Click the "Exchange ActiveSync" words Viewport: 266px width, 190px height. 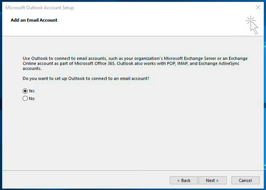point(219,63)
